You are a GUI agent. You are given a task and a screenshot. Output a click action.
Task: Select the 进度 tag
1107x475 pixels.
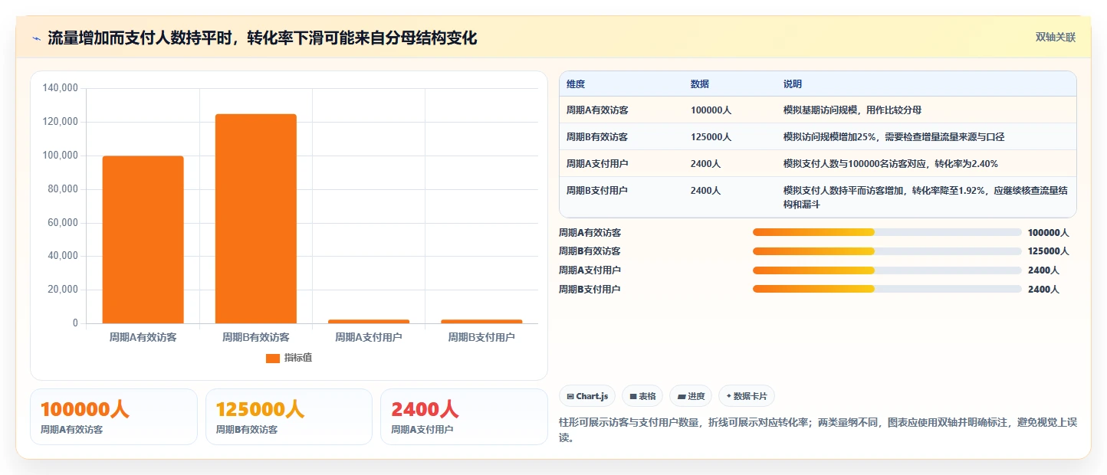(691, 396)
